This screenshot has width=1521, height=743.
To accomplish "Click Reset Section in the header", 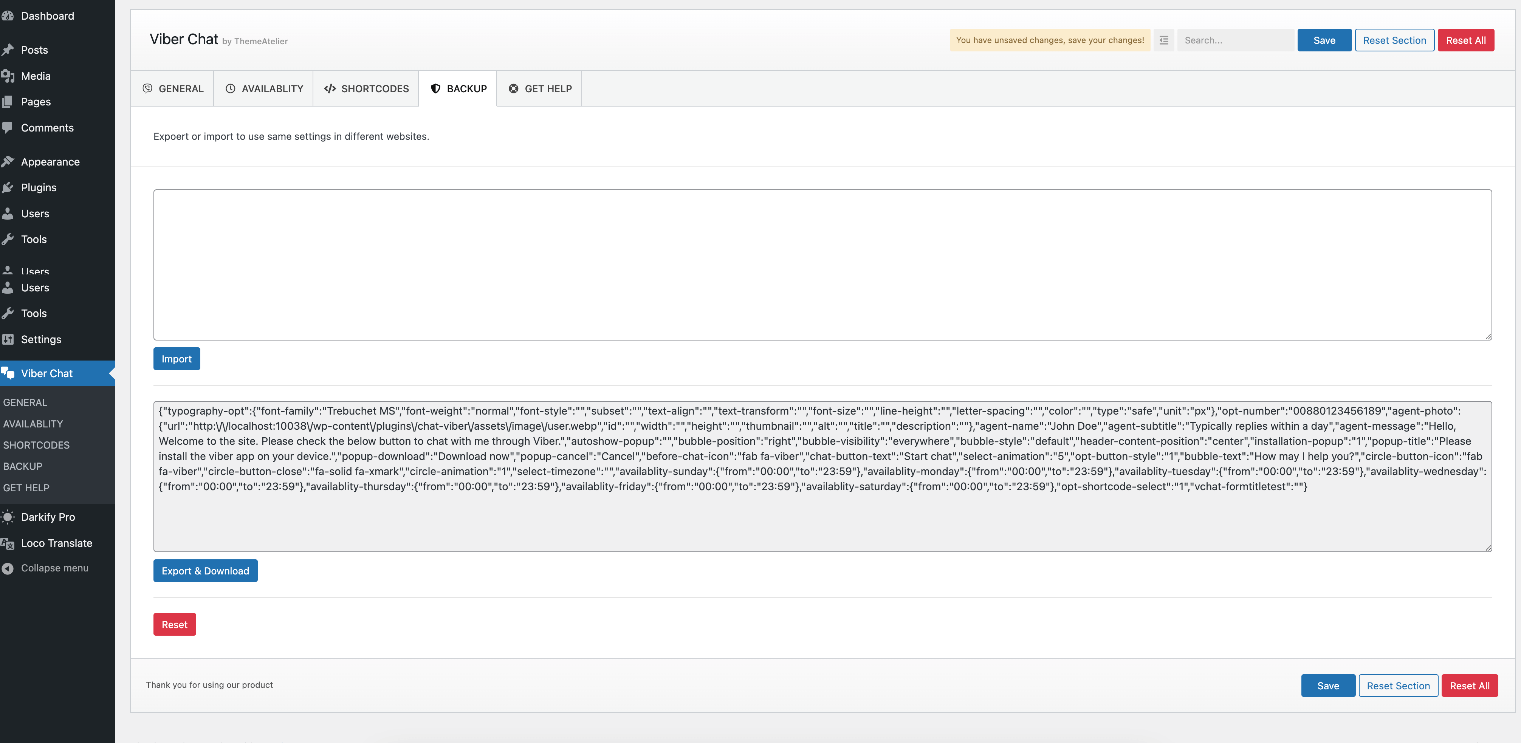I will tap(1395, 40).
